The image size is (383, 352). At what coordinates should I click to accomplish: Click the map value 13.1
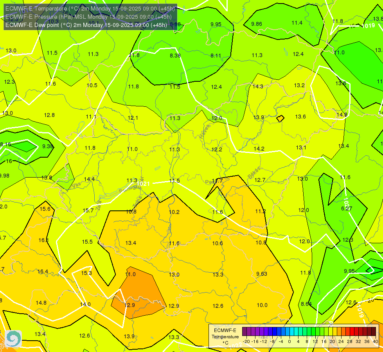(301, 147)
